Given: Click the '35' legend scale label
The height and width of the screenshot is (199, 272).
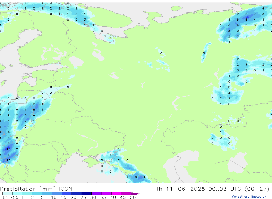Looking at the screenshot, I should 103,197.
